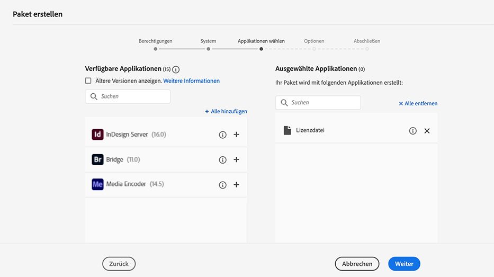Add Media Encoder using plus icon
This screenshot has height=277, width=494.
(236, 185)
